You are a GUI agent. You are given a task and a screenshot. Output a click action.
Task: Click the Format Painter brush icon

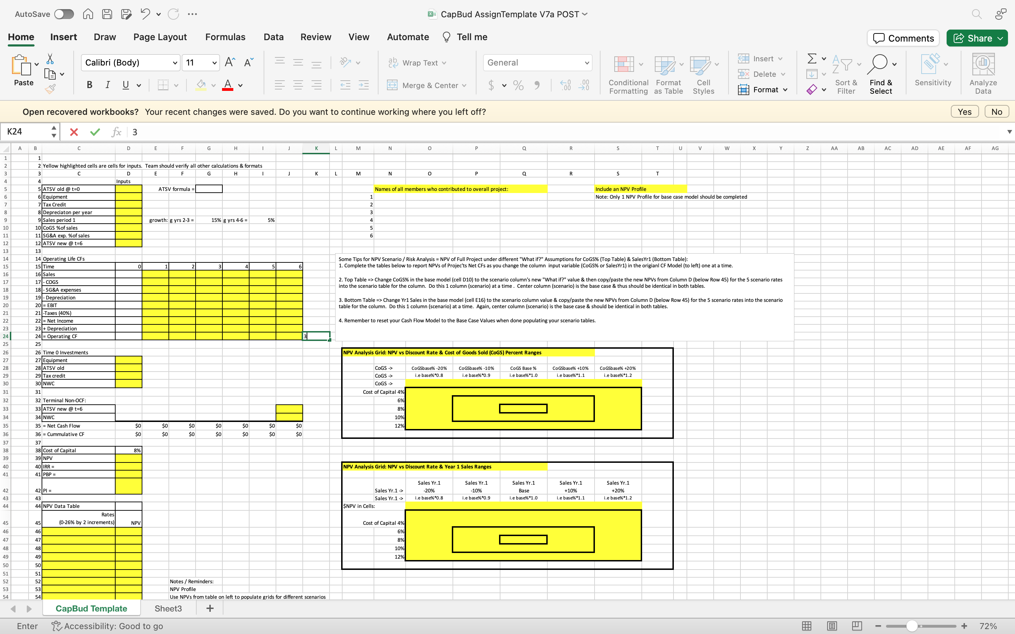pyautogui.click(x=50, y=89)
